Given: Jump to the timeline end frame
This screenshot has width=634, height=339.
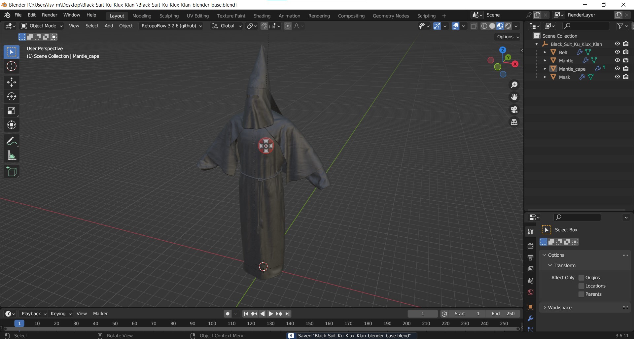Looking at the screenshot, I should 288,314.
